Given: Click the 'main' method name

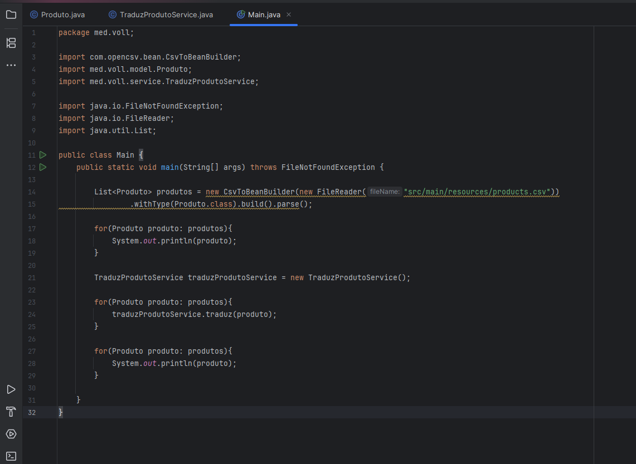Looking at the screenshot, I should pos(169,167).
